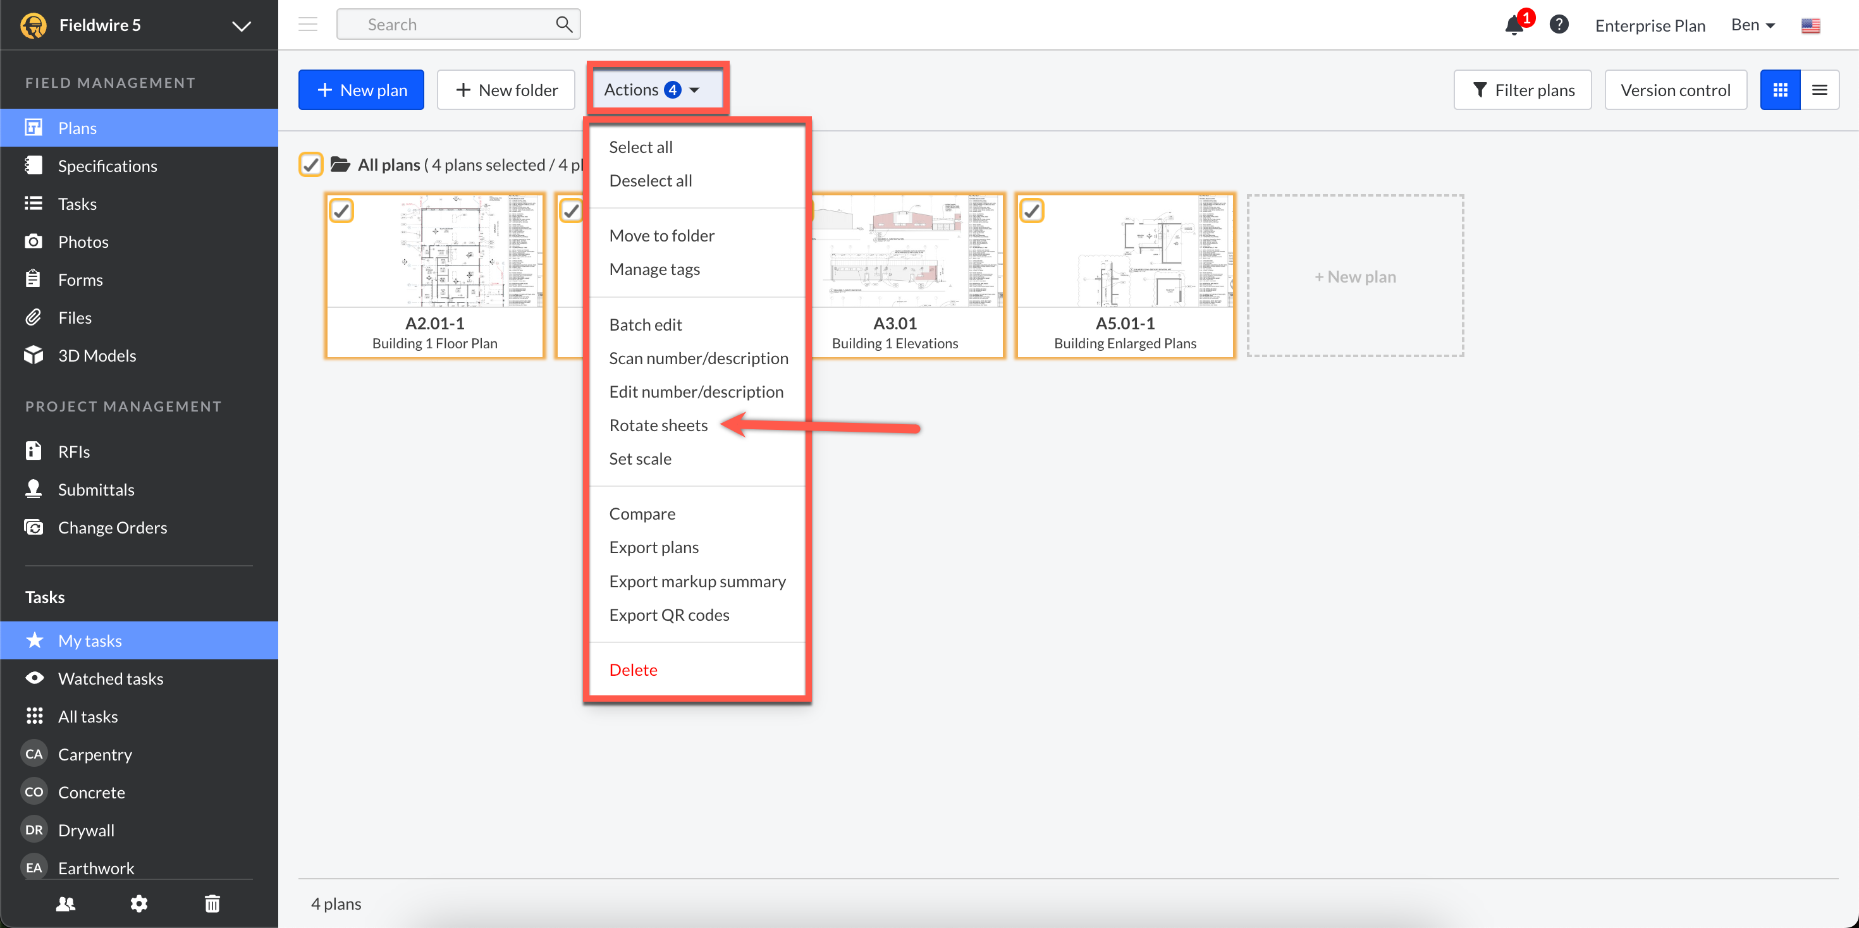Uncheck the All plans checkbox
The height and width of the screenshot is (928, 1859).
point(311,164)
